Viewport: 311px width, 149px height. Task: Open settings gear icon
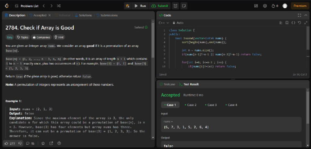(x=265, y=6)
